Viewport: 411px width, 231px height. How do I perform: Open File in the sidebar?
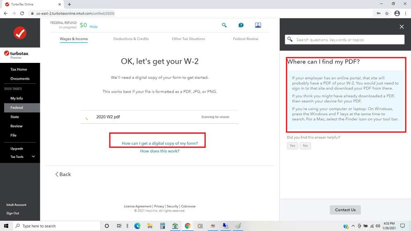[x=13, y=135]
